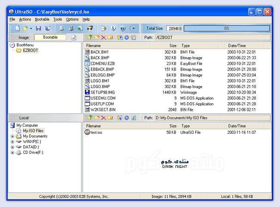Expand the CD Drive(F:) node
The image size is (280, 207).
pos(12,152)
